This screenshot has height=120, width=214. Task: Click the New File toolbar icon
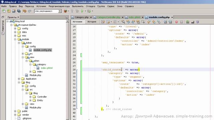coord(4,11)
